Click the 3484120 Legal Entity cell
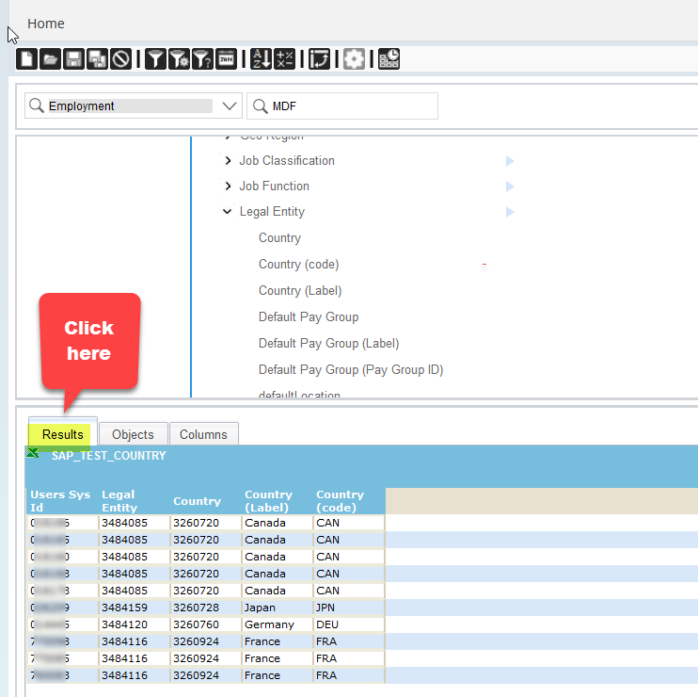Screen dimensions: 698x697 pyautogui.click(x=134, y=624)
